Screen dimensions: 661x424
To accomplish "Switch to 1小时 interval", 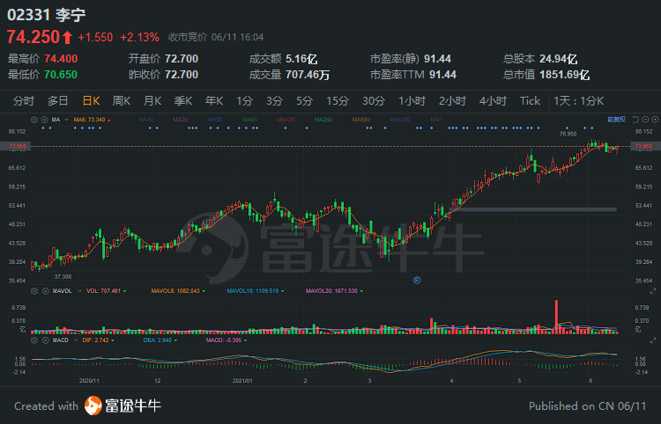I will pyautogui.click(x=412, y=101).
